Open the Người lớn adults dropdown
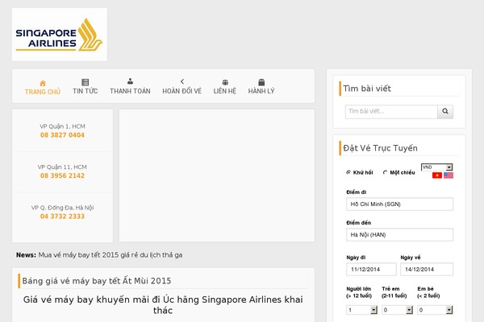484x322 pixels. [x=361, y=310]
